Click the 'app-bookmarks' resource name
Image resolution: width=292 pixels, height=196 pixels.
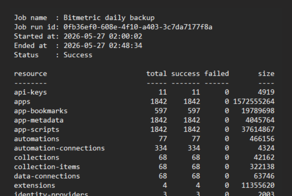pos(41,111)
